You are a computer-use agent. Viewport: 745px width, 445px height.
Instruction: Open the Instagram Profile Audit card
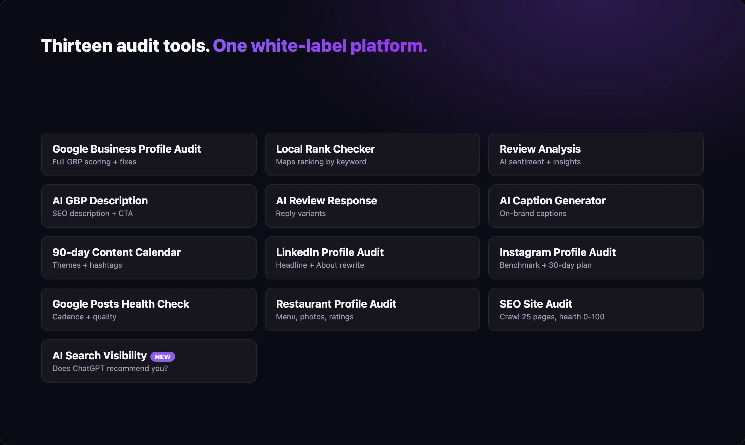[596, 258]
